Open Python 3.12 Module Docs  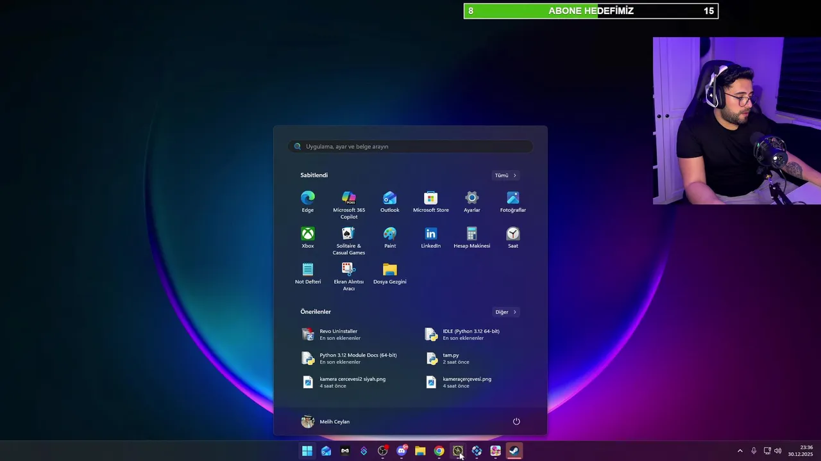(x=350, y=358)
